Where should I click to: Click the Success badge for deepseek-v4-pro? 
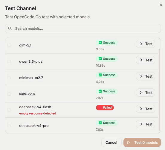107,123
